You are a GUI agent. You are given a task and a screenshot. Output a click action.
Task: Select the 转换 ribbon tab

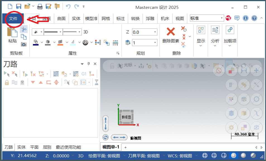point(135,18)
